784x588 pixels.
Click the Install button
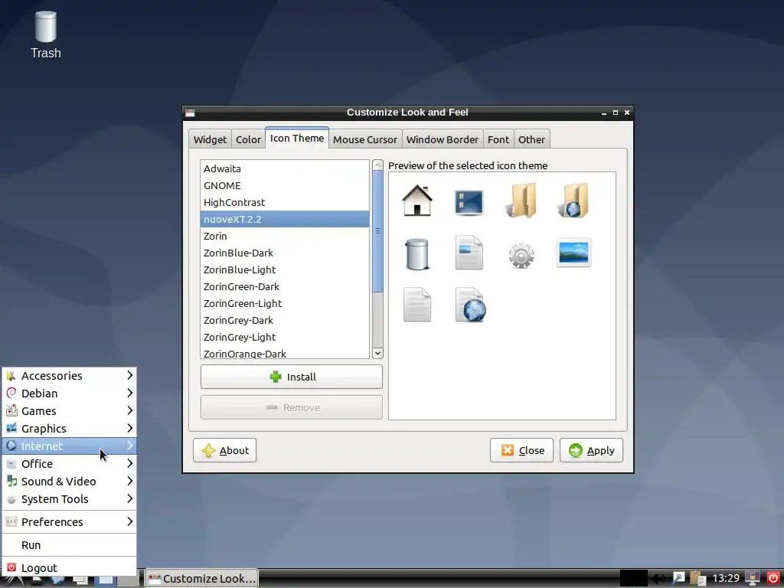coord(292,377)
